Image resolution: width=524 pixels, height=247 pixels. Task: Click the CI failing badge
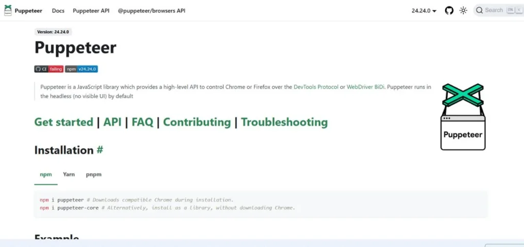49,69
